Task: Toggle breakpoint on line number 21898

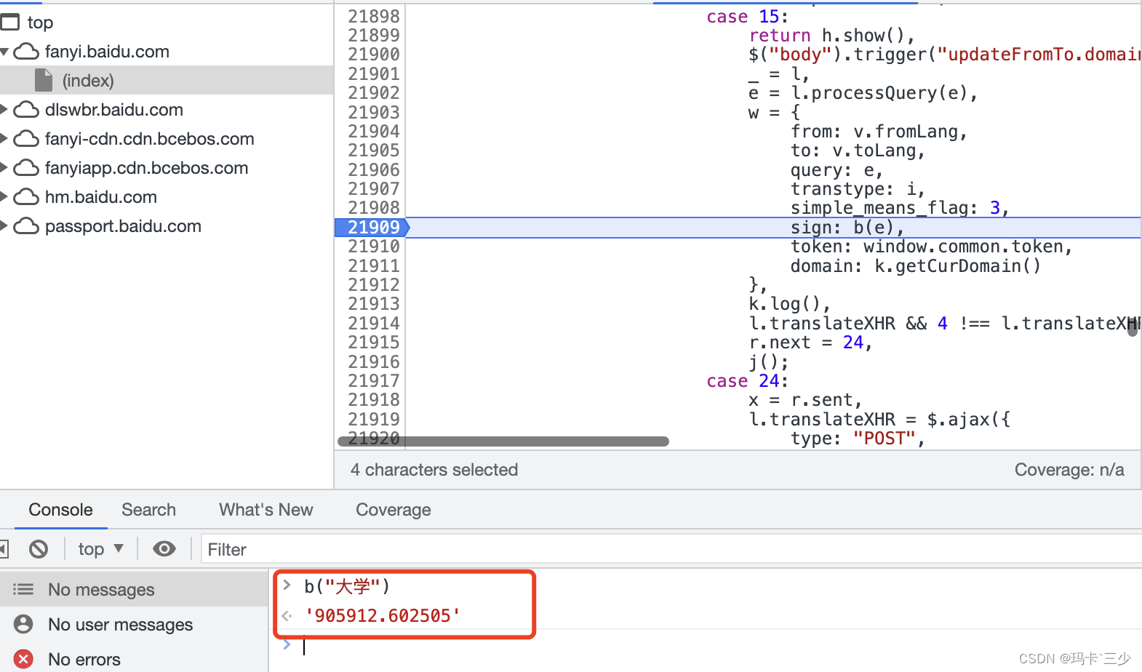Action: click(x=374, y=16)
